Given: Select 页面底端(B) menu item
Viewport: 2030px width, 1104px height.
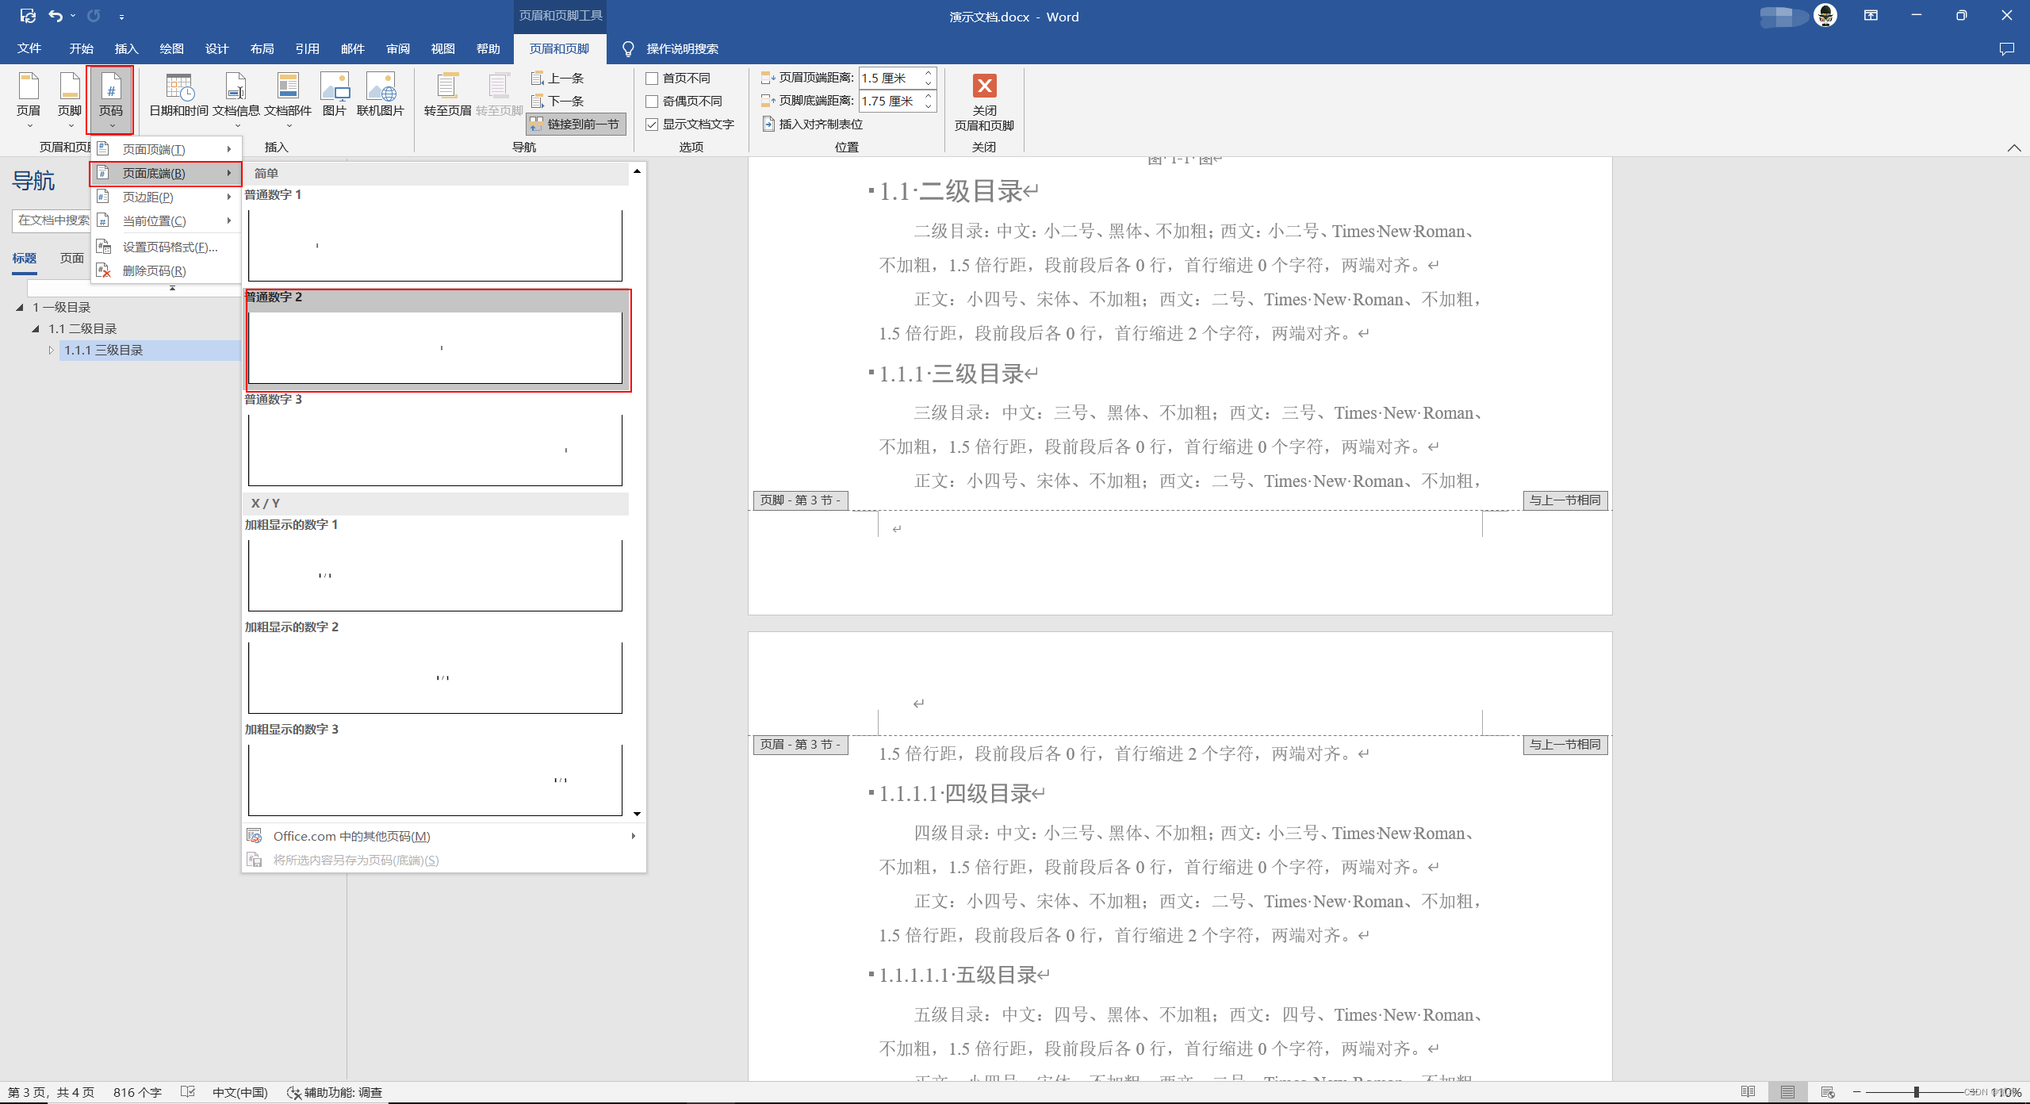Looking at the screenshot, I should click(x=163, y=173).
